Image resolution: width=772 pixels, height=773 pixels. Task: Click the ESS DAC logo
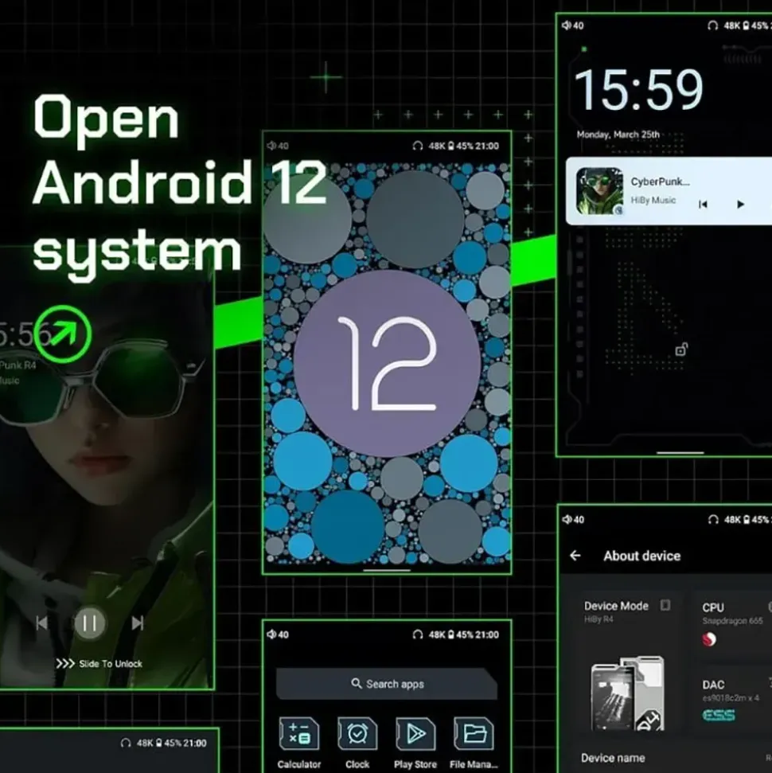pyautogui.click(x=719, y=715)
